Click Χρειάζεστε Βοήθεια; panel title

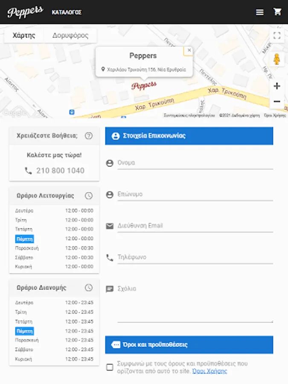pyautogui.click(x=47, y=136)
